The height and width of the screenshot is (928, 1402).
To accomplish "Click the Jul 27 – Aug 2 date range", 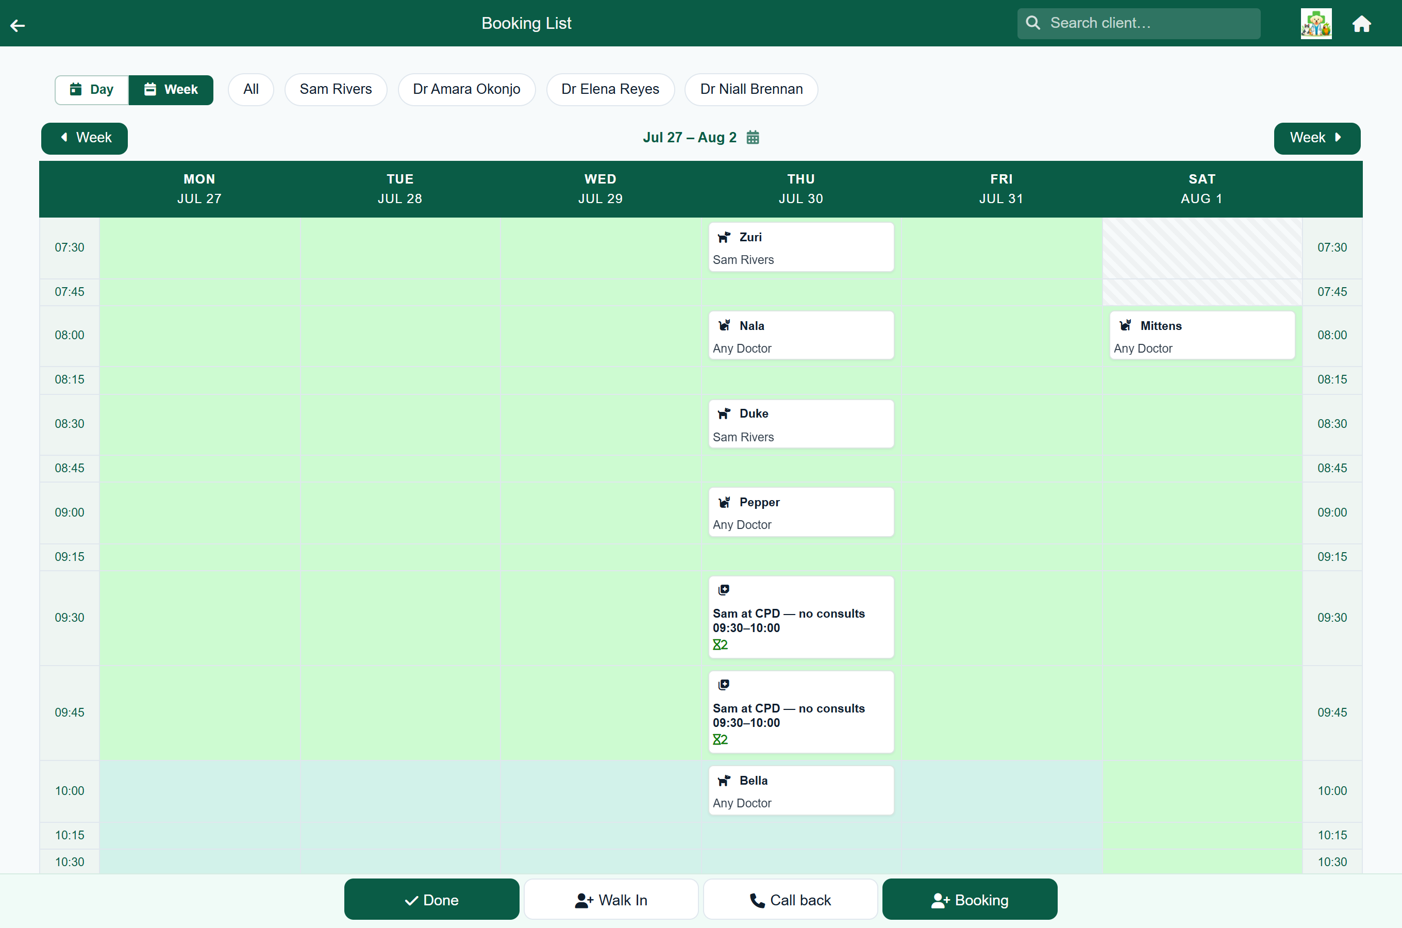I will click(x=689, y=138).
